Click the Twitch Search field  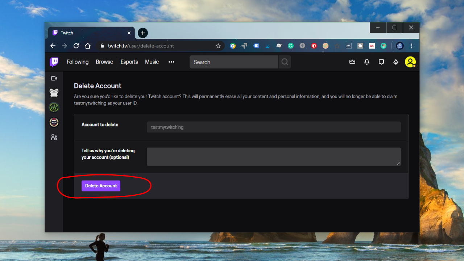coord(234,62)
